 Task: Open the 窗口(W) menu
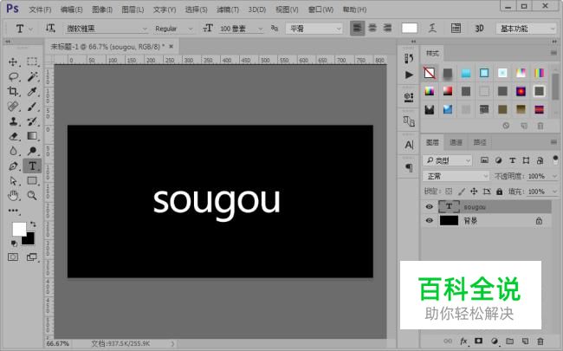(320, 10)
